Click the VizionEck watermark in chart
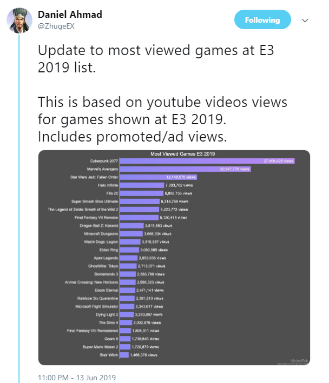Viewport: 329px width, 383px height. 299,361
